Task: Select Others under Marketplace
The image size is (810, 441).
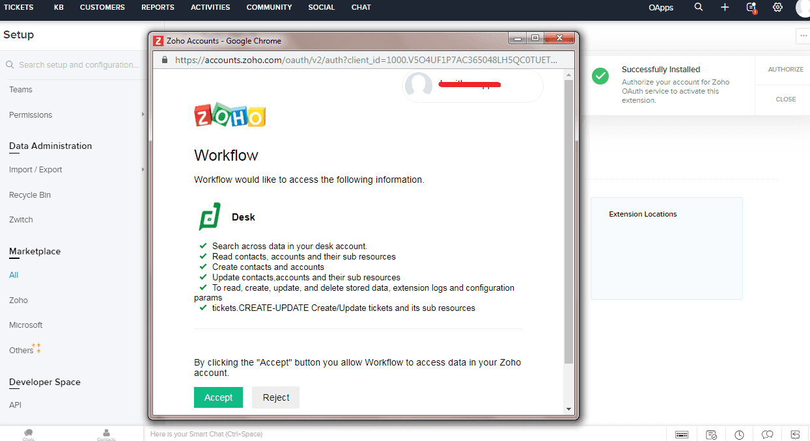Action: [21, 351]
